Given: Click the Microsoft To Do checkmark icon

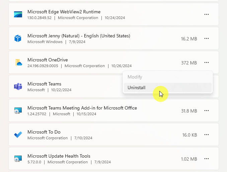Looking at the screenshot, I should 18,135.
